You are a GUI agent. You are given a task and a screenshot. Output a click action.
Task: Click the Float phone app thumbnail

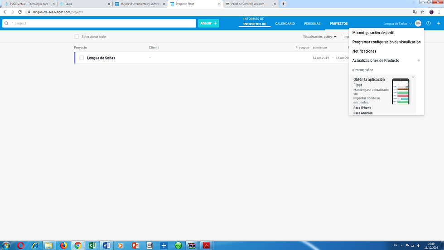(x=401, y=91)
